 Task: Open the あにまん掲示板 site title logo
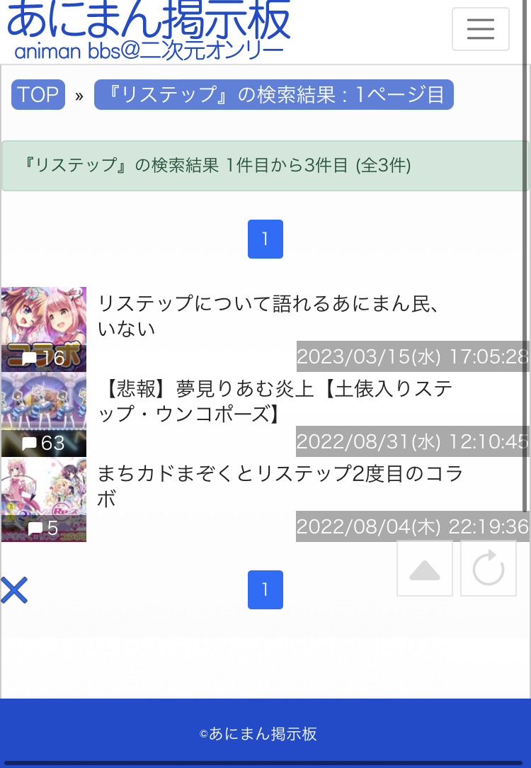pos(149,29)
